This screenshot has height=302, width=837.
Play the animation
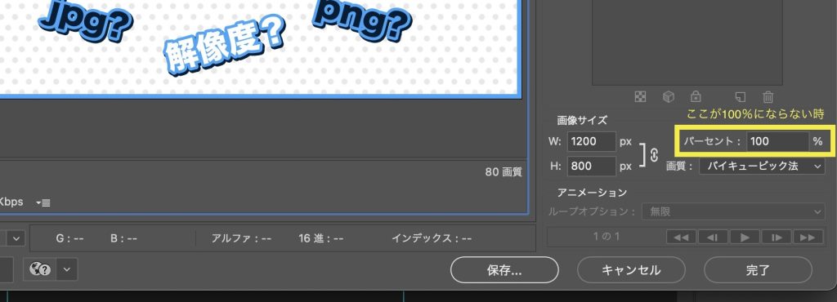coord(745,237)
